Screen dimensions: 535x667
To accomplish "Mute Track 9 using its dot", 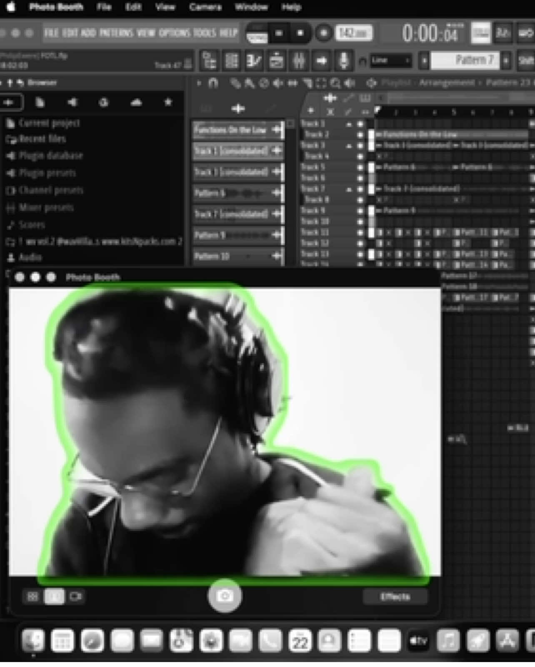I will 360,211.
